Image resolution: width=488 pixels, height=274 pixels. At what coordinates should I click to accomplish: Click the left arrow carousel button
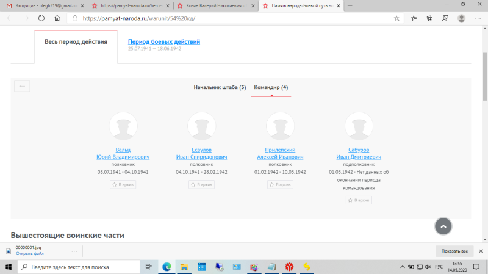(x=22, y=86)
